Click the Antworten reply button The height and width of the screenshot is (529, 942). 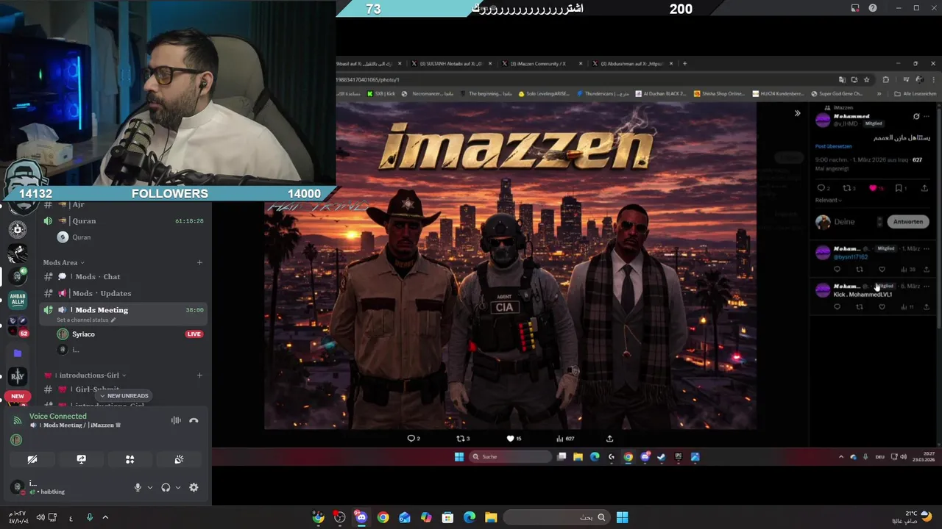(x=907, y=221)
